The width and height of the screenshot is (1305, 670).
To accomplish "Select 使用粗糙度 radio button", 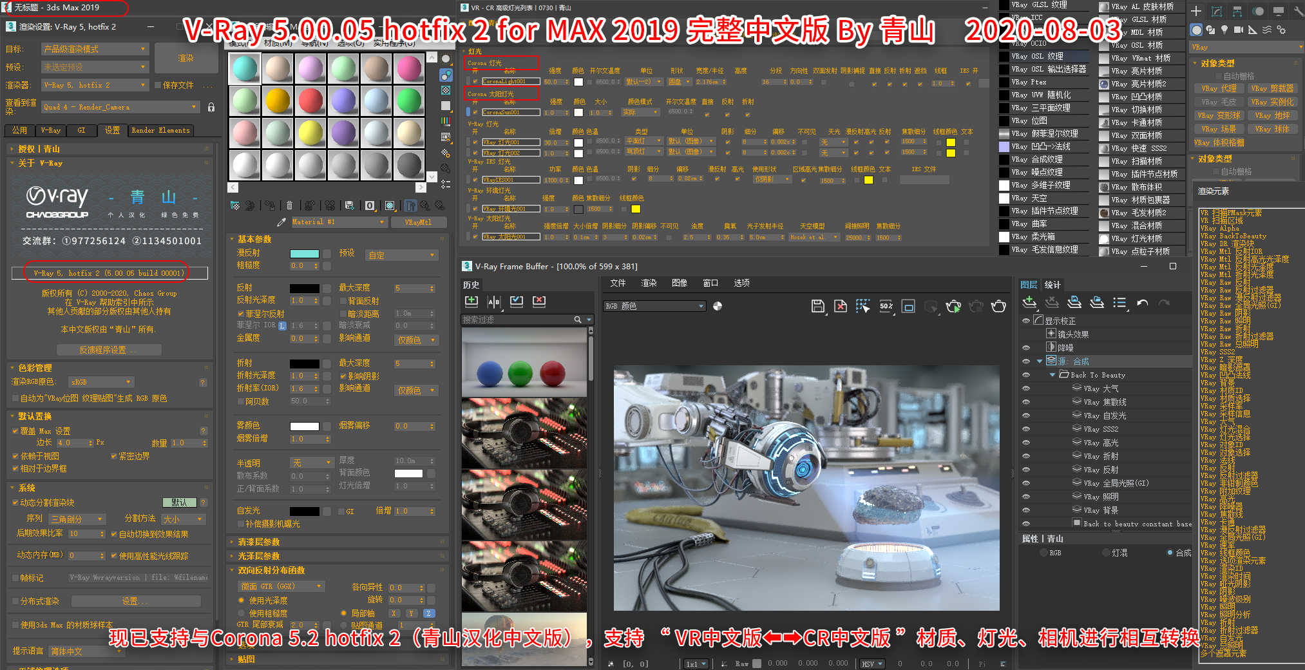I will [x=242, y=613].
